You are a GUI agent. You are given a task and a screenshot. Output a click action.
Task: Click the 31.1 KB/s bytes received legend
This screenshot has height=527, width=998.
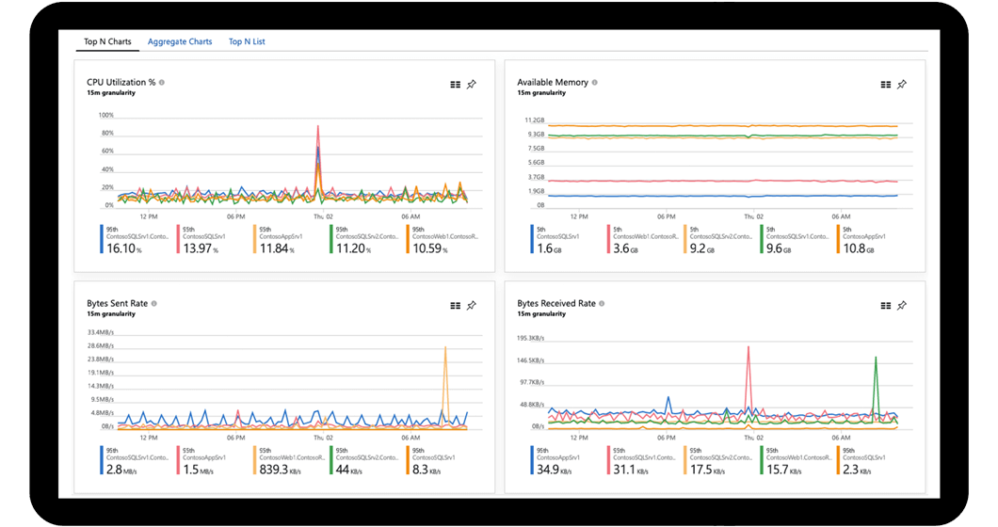[x=643, y=461]
